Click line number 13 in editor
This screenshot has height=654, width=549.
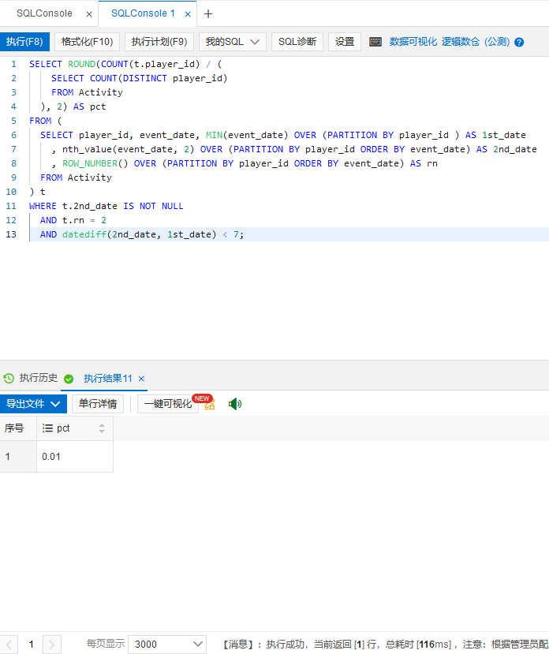(11, 234)
